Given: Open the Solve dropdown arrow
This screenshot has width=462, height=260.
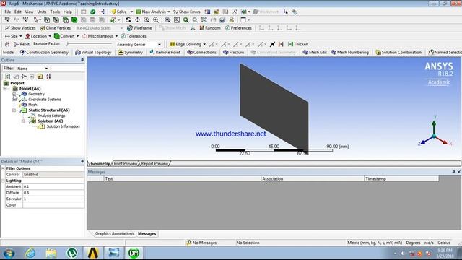Looking at the screenshot, I should tap(131, 12).
